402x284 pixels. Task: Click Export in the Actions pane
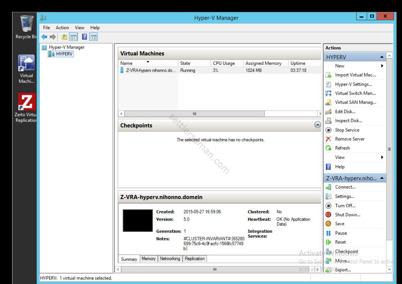(343, 270)
